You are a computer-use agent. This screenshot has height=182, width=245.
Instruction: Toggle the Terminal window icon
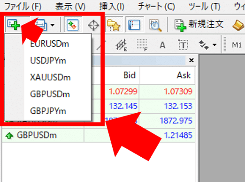click(134, 25)
